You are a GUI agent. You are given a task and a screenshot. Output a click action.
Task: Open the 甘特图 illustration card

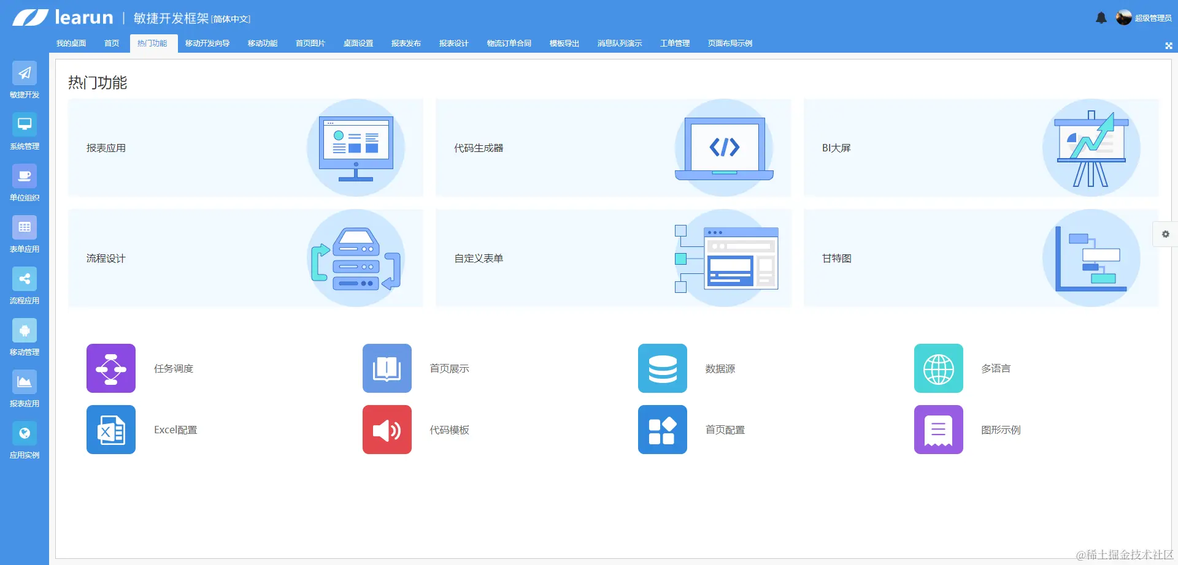pos(981,258)
